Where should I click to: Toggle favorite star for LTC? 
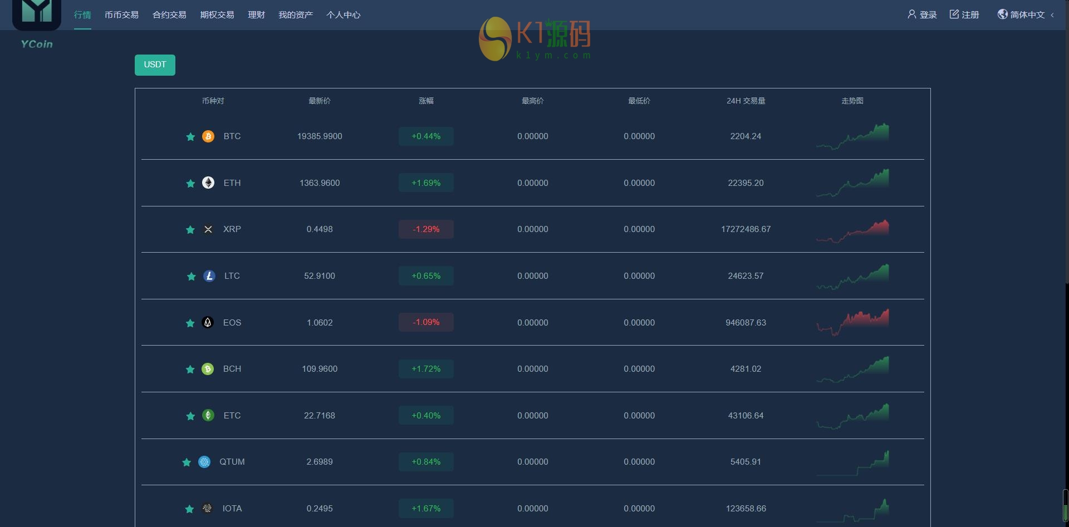point(192,277)
